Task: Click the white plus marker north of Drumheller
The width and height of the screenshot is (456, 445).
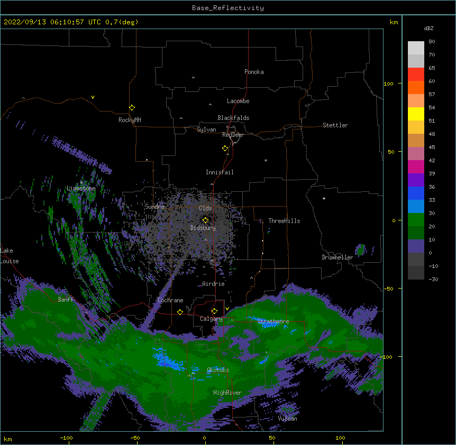Action: 324,198
